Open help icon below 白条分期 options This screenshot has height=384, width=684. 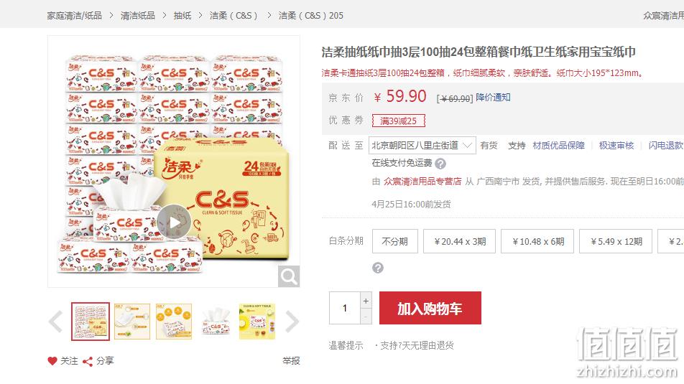click(378, 268)
